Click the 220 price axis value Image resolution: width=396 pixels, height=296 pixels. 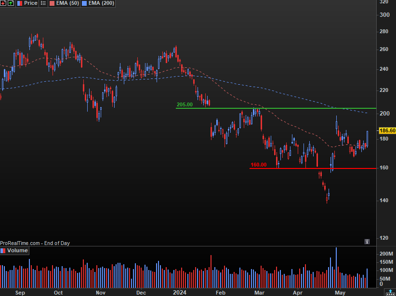tap(384, 90)
